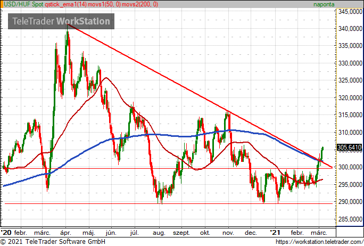This screenshot has width=364, height=246.
Task: Click the máj. month label
Action: coord(89,233)
